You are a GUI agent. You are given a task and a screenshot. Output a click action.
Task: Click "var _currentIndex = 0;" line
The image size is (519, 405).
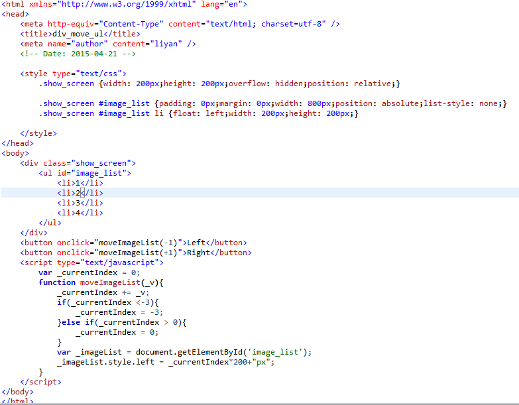click(89, 272)
